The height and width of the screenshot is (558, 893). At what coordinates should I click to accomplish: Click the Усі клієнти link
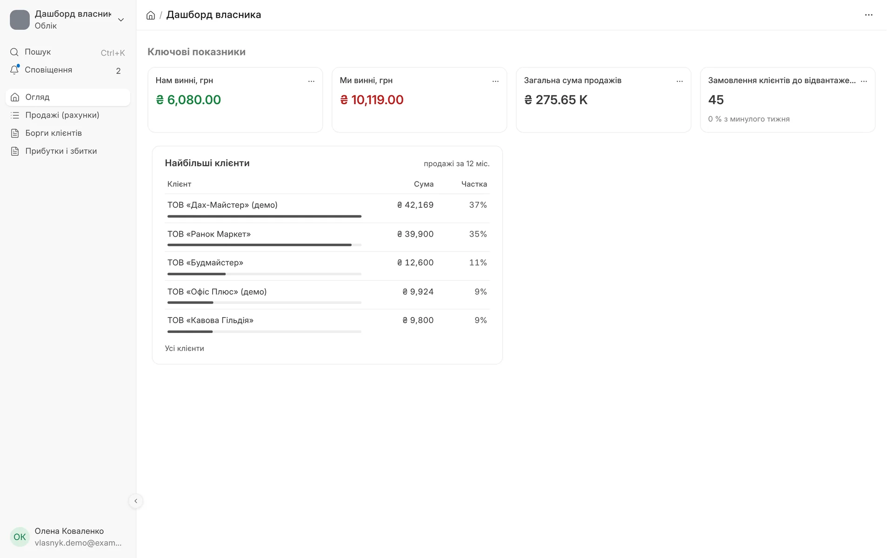184,348
